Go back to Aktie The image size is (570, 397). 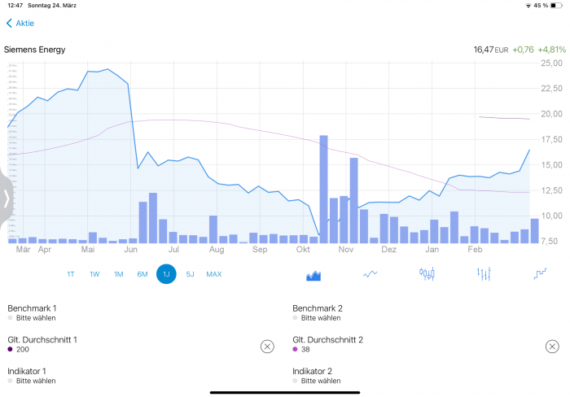click(20, 24)
